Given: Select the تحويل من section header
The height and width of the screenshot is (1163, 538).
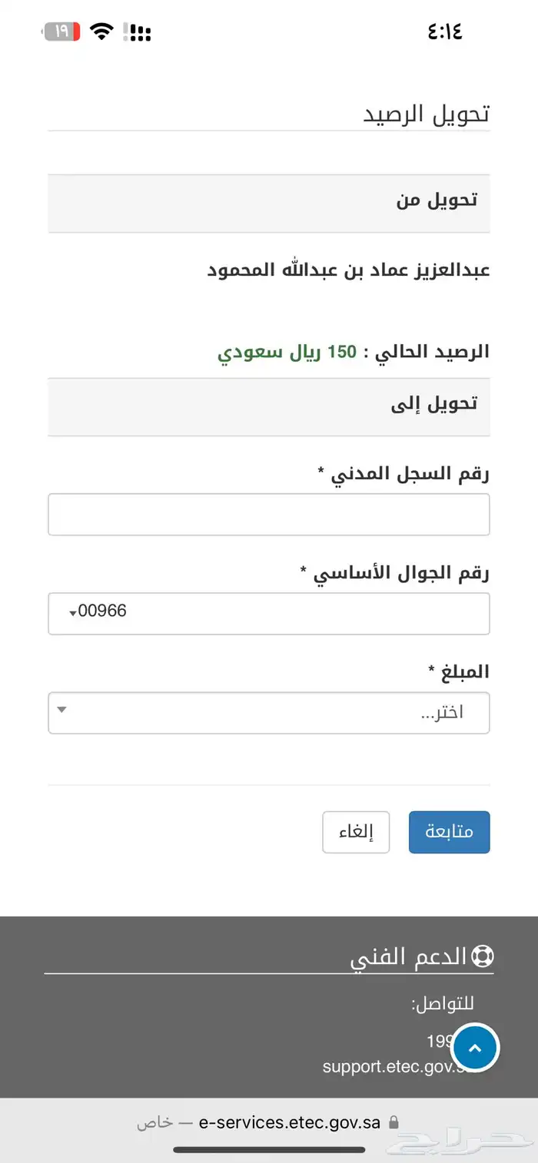Looking at the screenshot, I should point(268,203).
